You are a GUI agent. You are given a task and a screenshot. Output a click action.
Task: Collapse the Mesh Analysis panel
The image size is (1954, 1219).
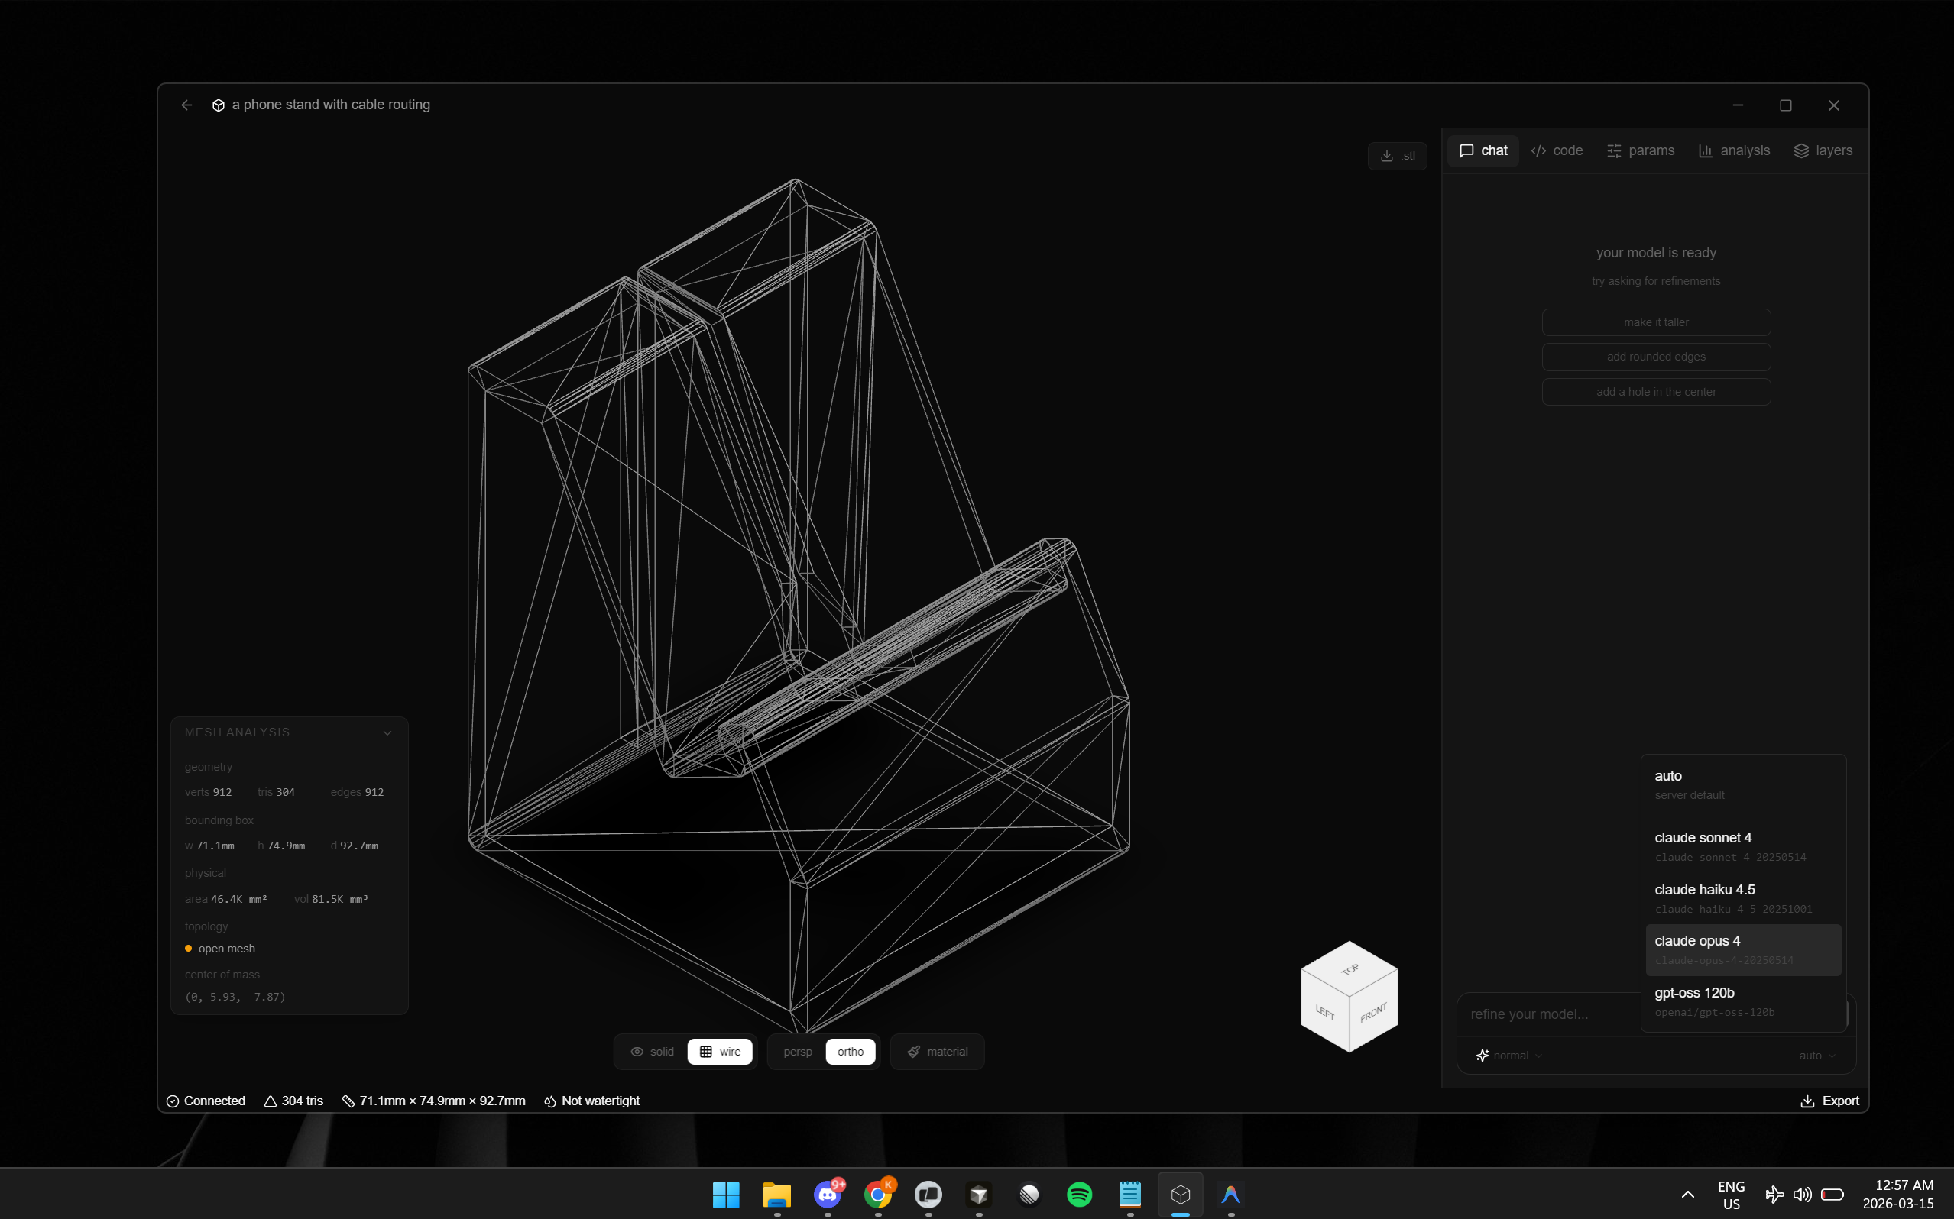pyautogui.click(x=387, y=733)
